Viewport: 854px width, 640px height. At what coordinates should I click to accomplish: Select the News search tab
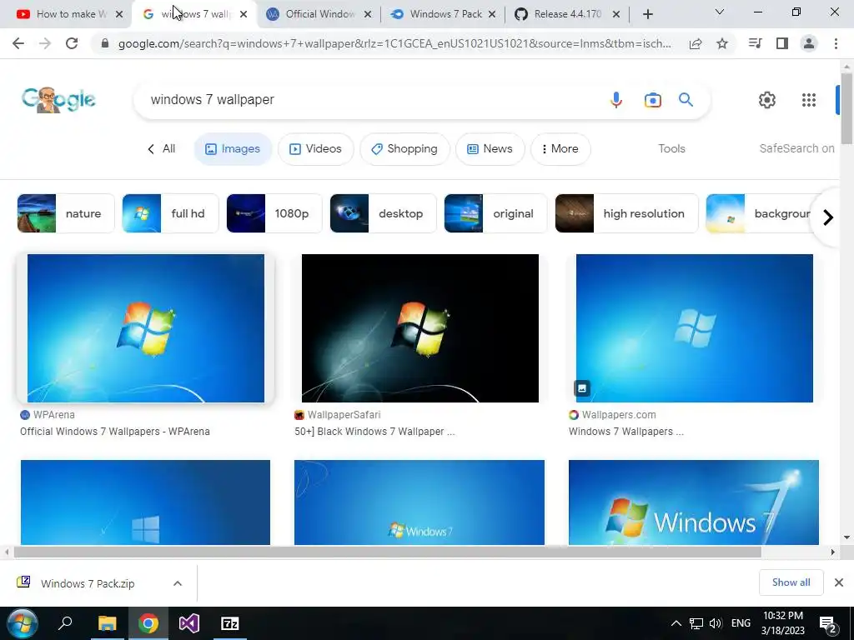490,148
